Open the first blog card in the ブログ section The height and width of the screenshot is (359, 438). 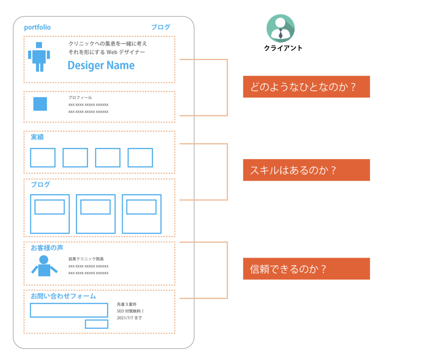pyautogui.click(x=50, y=214)
